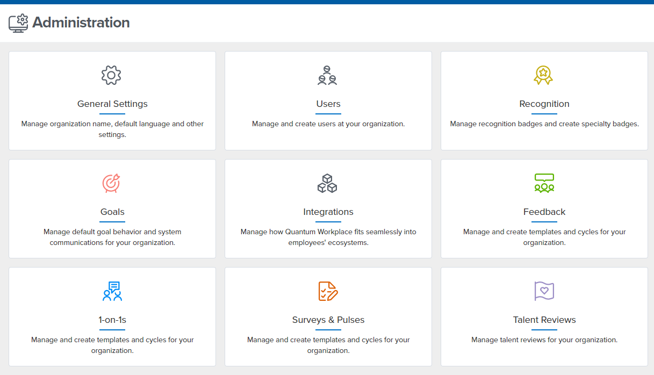Viewport: 654px width, 375px height.
Task: Click the Goals target icon
Action: [111, 183]
